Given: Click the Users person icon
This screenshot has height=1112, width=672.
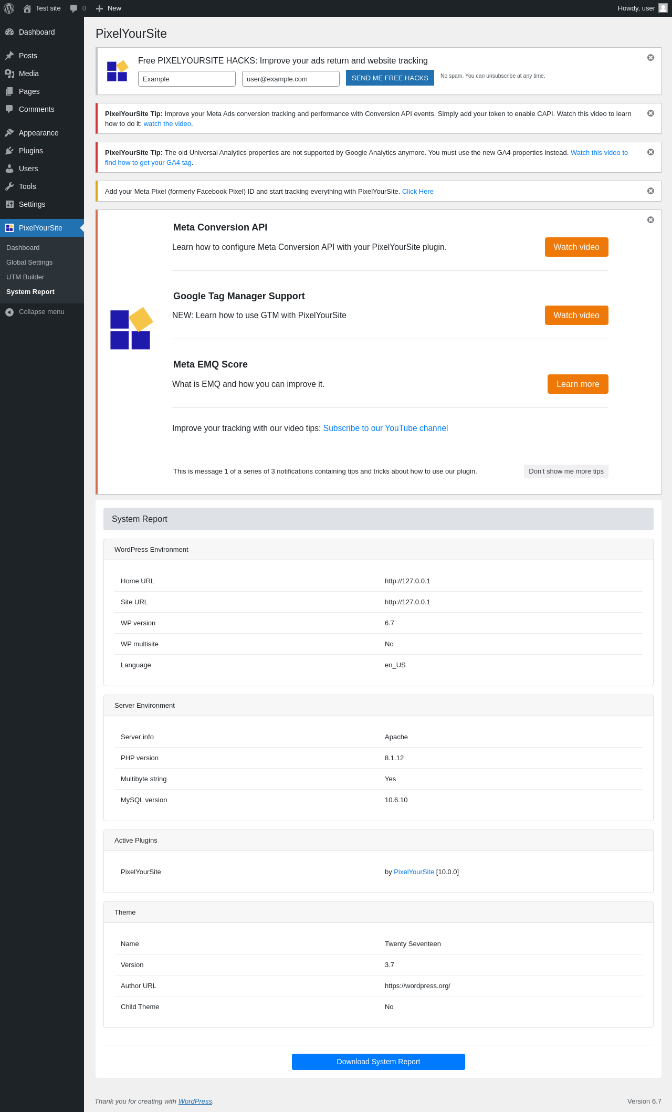Looking at the screenshot, I should 9,169.
